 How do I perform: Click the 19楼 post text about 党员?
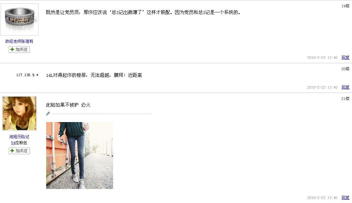(143, 12)
